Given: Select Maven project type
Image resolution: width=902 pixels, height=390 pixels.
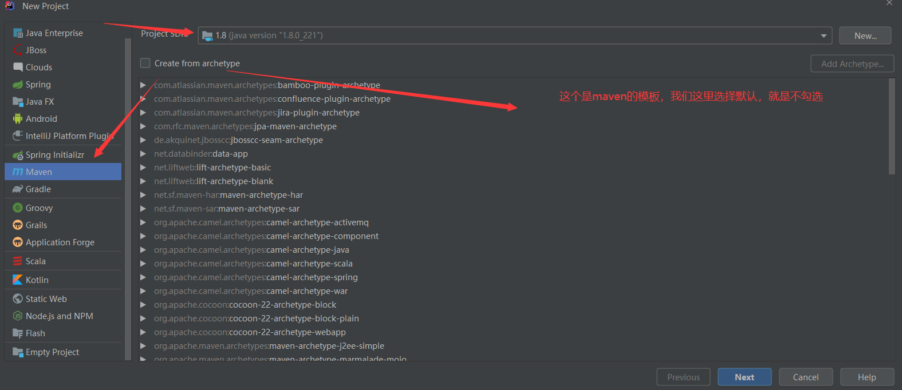Looking at the screenshot, I should tap(63, 172).
